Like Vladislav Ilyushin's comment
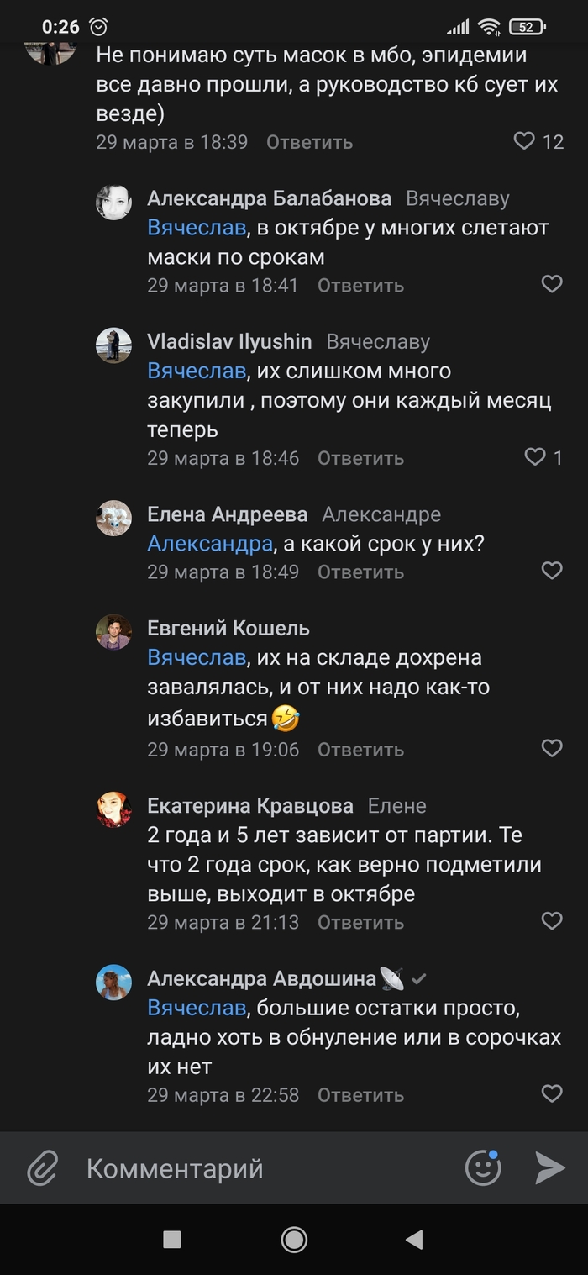 [x=535, y=456]
